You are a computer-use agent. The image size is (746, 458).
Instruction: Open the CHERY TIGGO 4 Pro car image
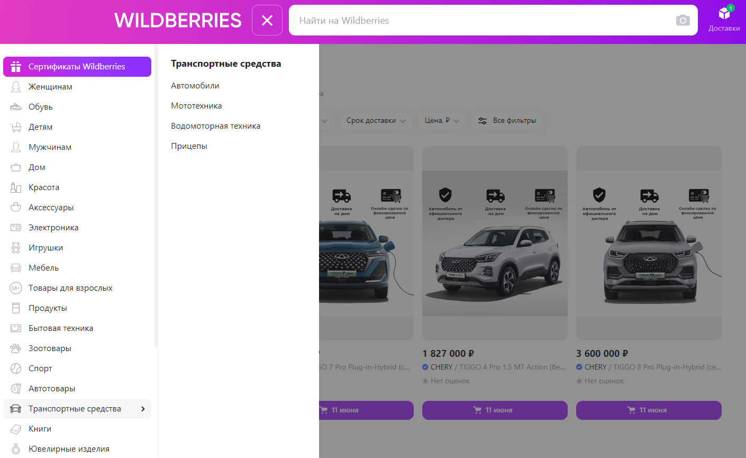(x=495, y=243)
